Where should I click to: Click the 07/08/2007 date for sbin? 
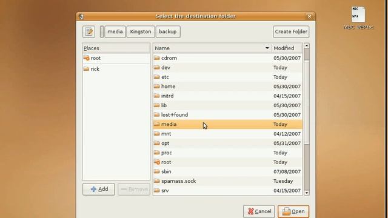point(287,171)
